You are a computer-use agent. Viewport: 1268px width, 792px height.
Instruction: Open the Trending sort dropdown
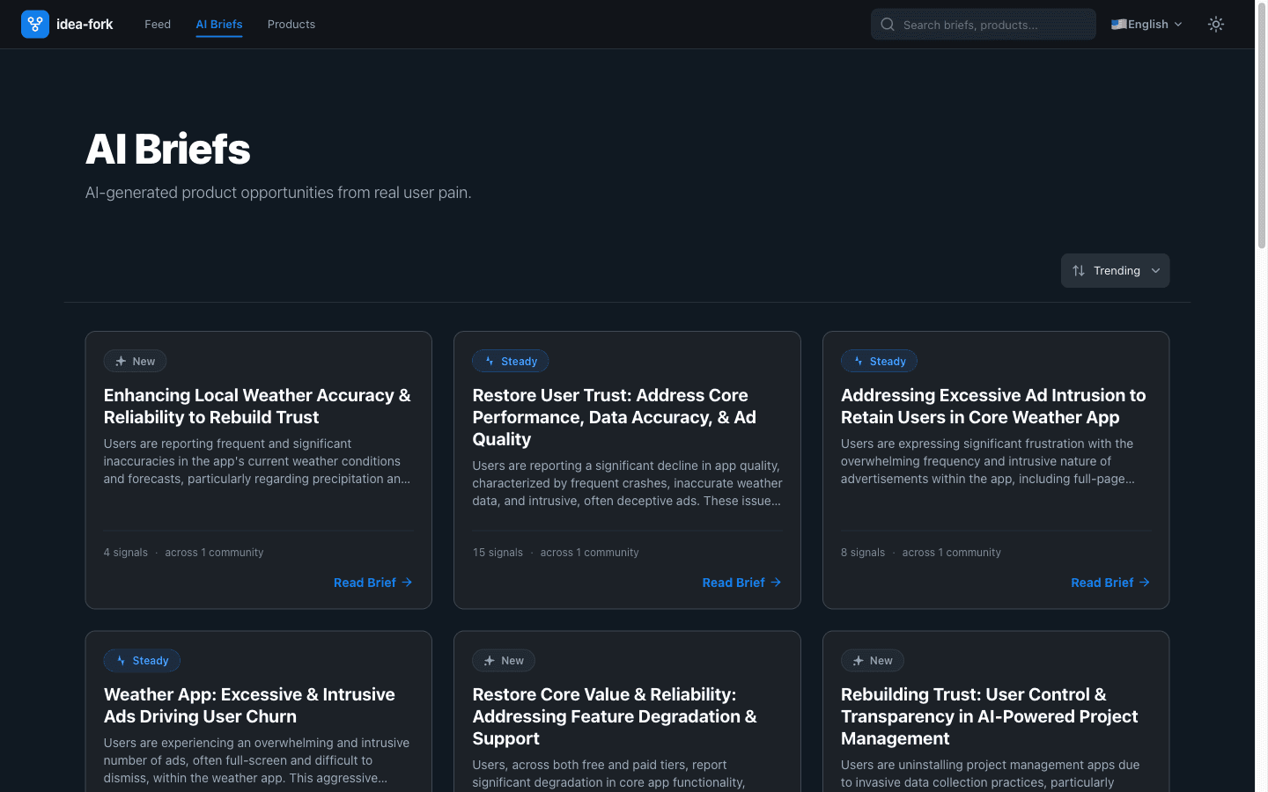(x=1116, y=270)
